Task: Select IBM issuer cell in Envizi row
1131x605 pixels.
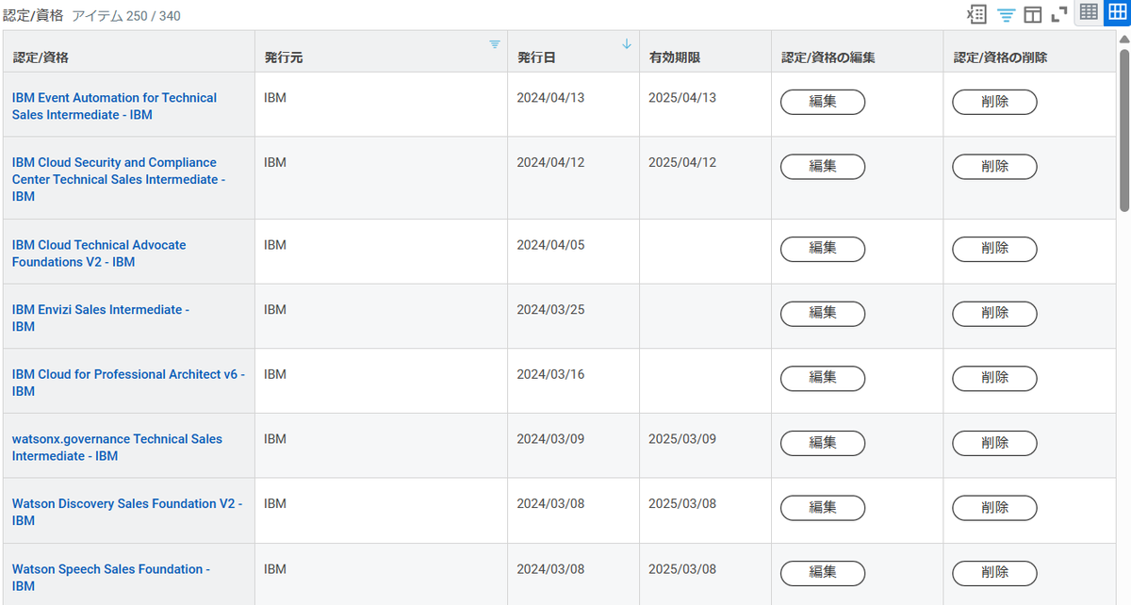Action: pos(381,317)
